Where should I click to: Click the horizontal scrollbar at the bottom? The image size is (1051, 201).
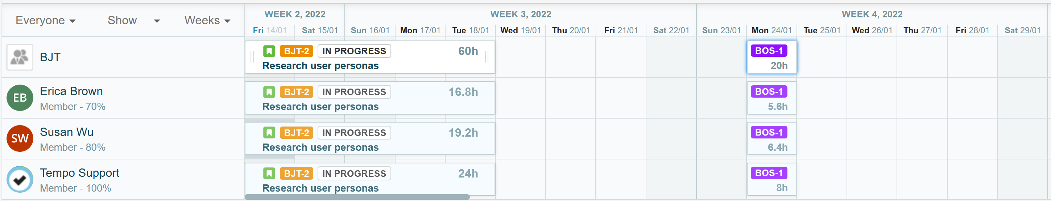pos(357,197)
